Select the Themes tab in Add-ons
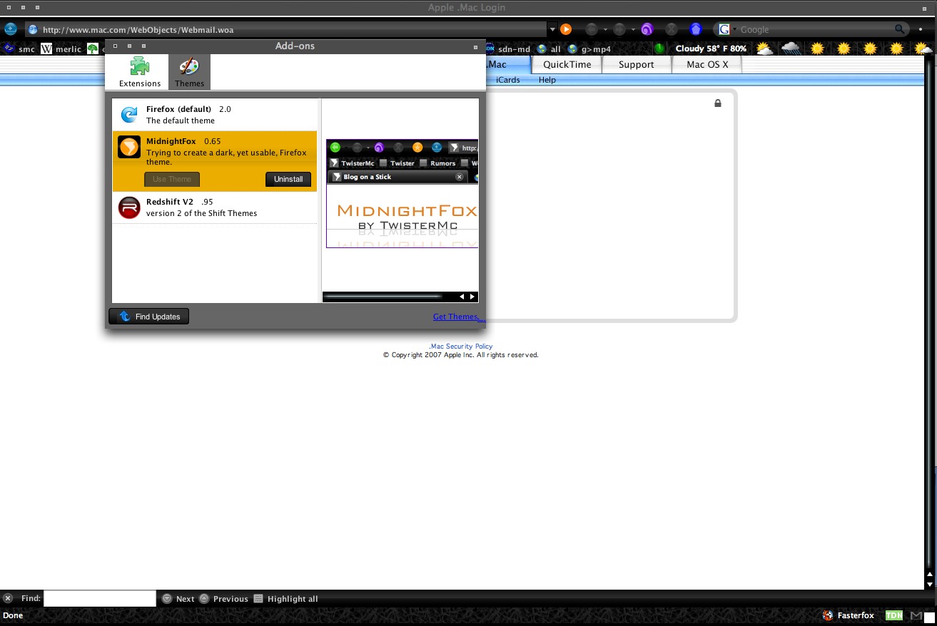 click(189, 72)
